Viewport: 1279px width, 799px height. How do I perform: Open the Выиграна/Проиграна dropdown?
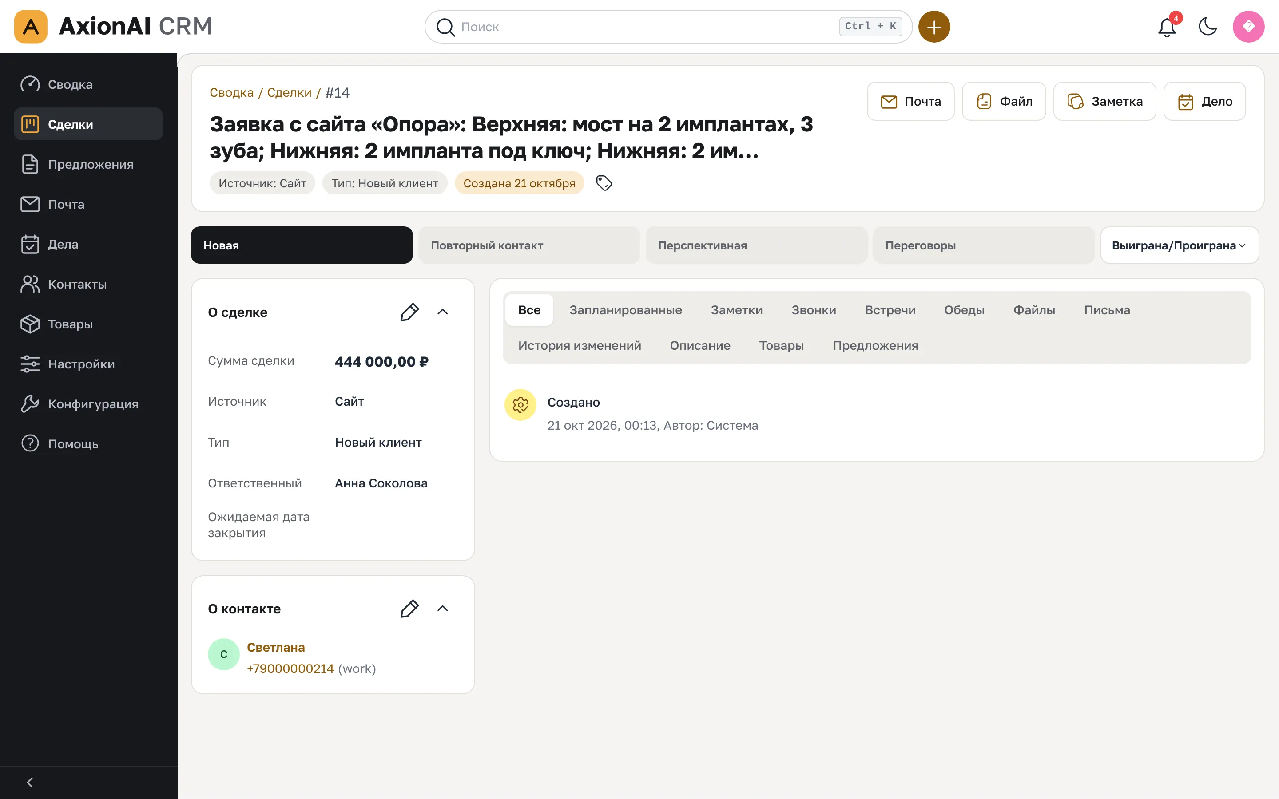(1180, 245)
